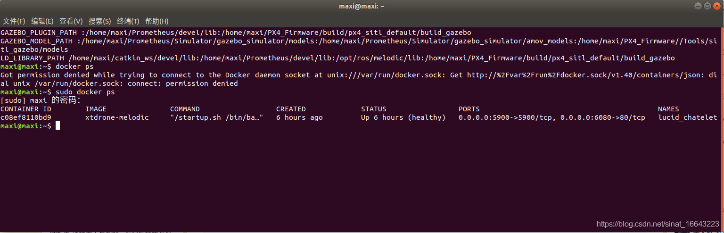Click the STATUS column header
Viewport: 724px width, 233px height.
pyautogui.click(x=374, y=109)
